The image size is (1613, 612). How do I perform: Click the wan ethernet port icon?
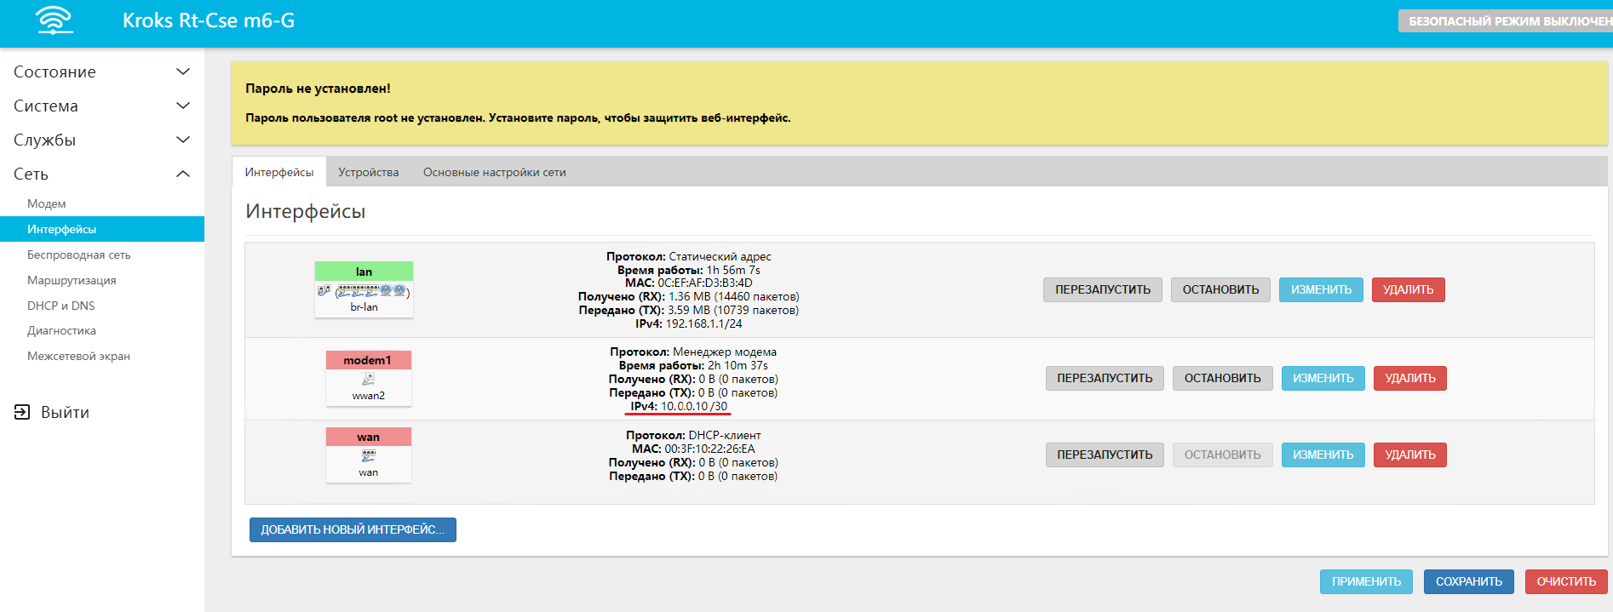click(368, 456)
